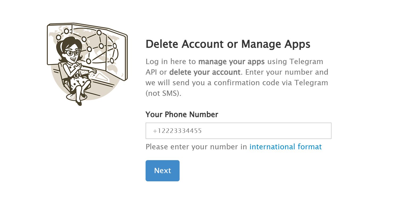Open the international format link
This screenshot has height=216, width=403.
point(285,147)
